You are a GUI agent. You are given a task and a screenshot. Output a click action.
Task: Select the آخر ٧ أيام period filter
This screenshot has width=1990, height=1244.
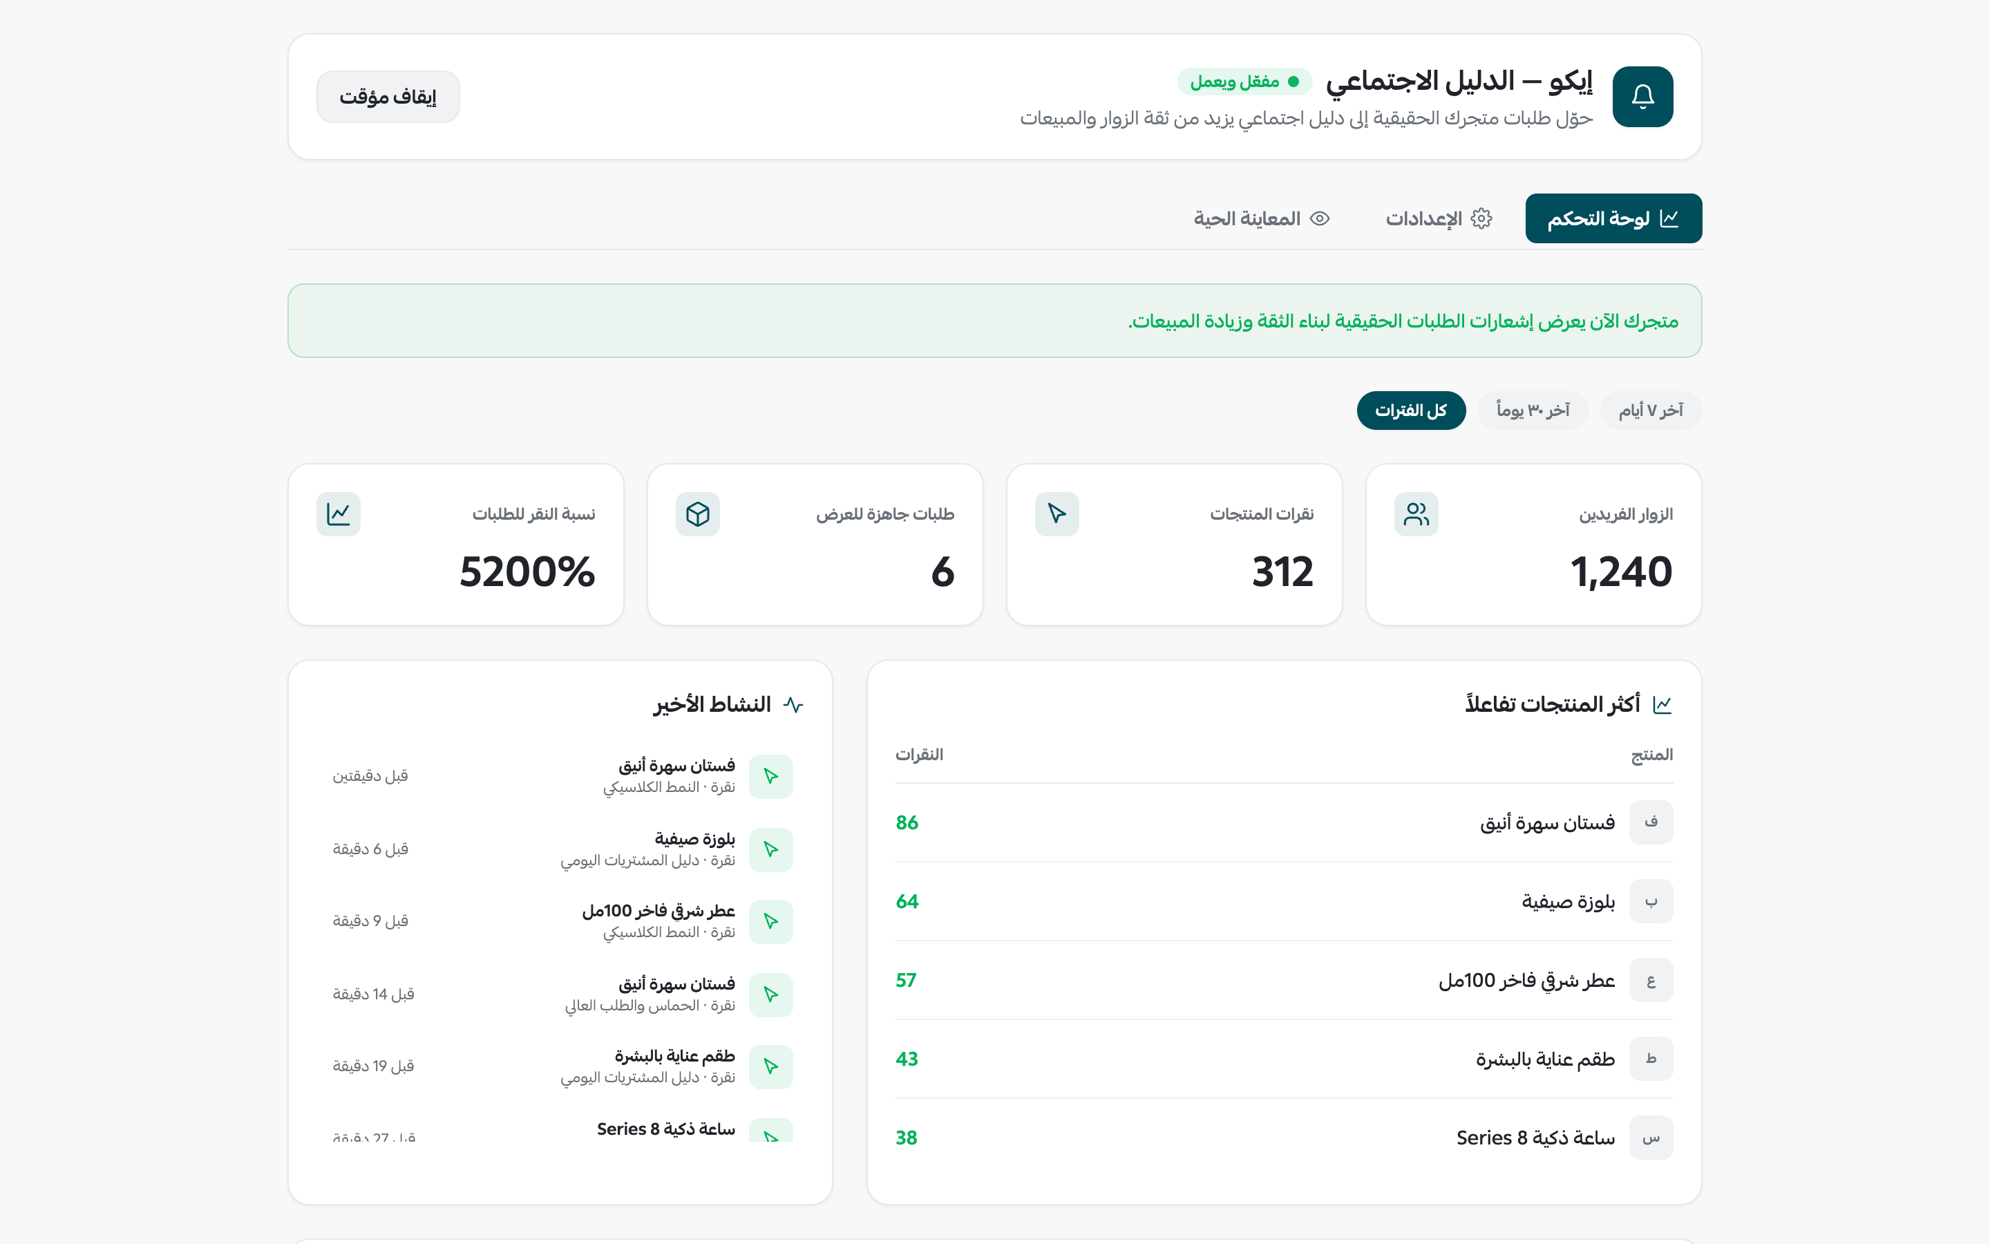(1650, 411)
